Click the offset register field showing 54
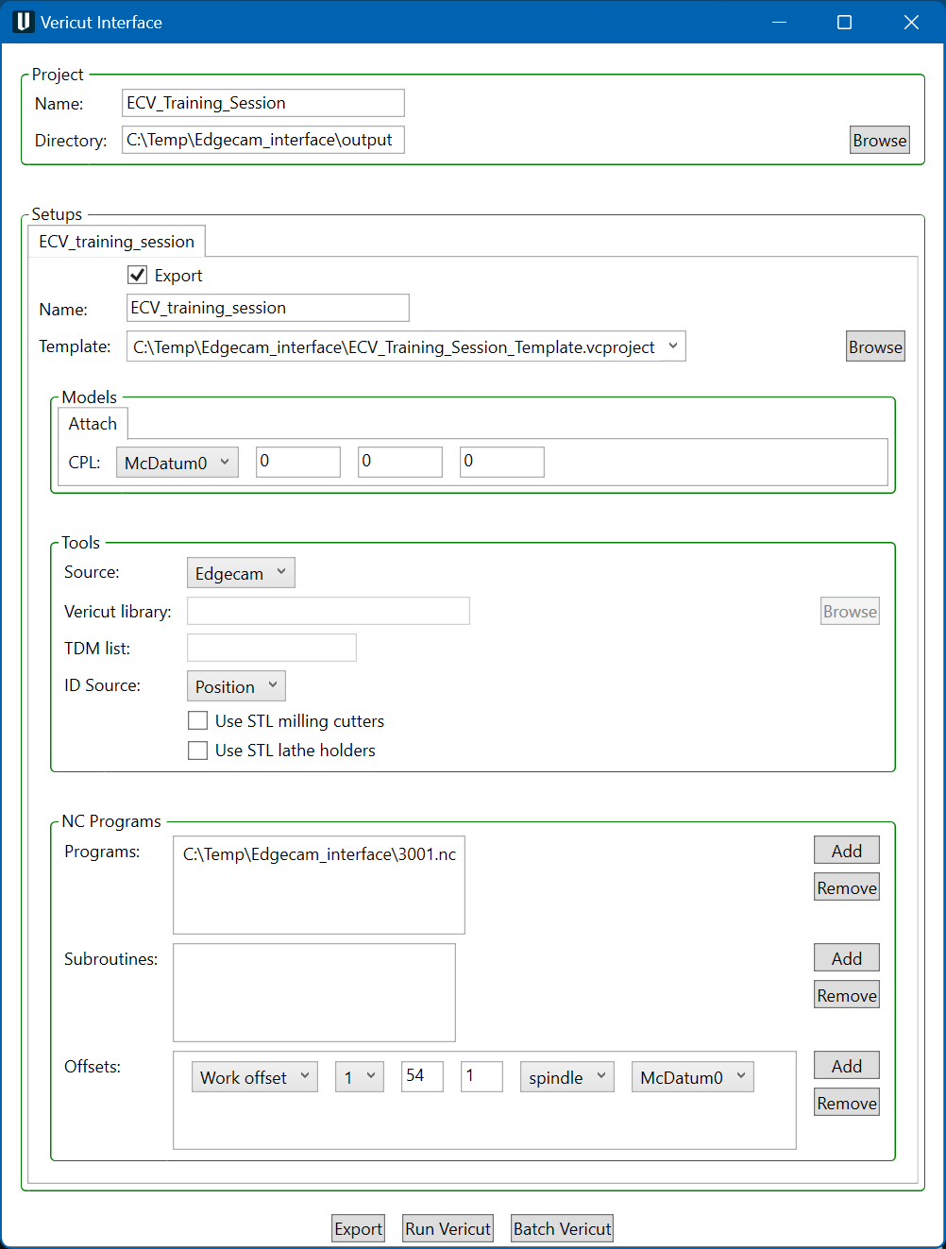Screen dimensions: 946x1249 (423, 1076)
